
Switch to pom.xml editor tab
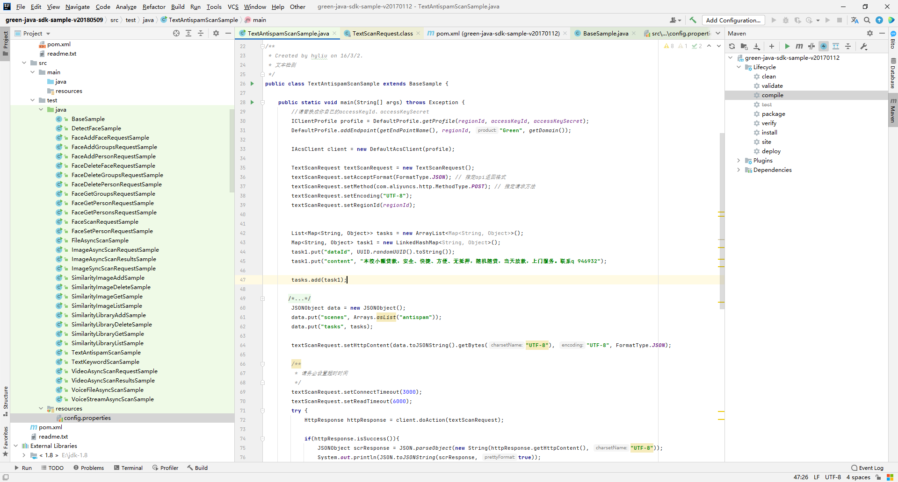click(x=498, y=33)
